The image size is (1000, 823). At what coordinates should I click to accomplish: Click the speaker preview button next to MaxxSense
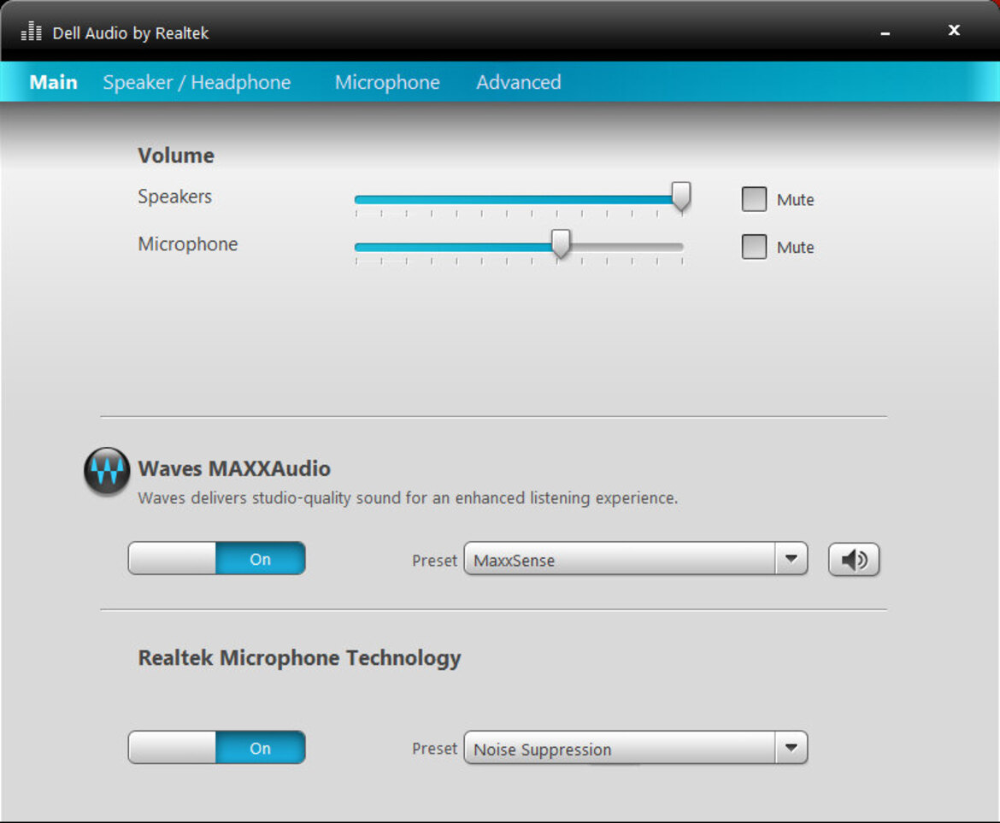[x=853, y=560]
